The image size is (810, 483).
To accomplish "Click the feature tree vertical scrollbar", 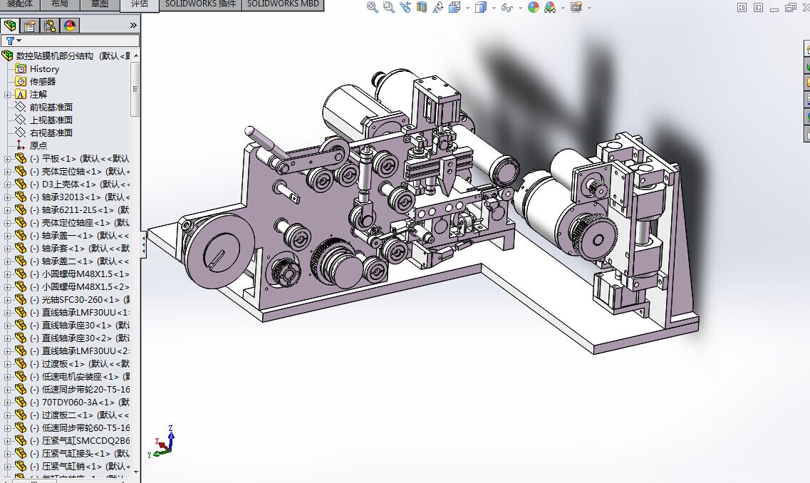I will pos(135,89).
